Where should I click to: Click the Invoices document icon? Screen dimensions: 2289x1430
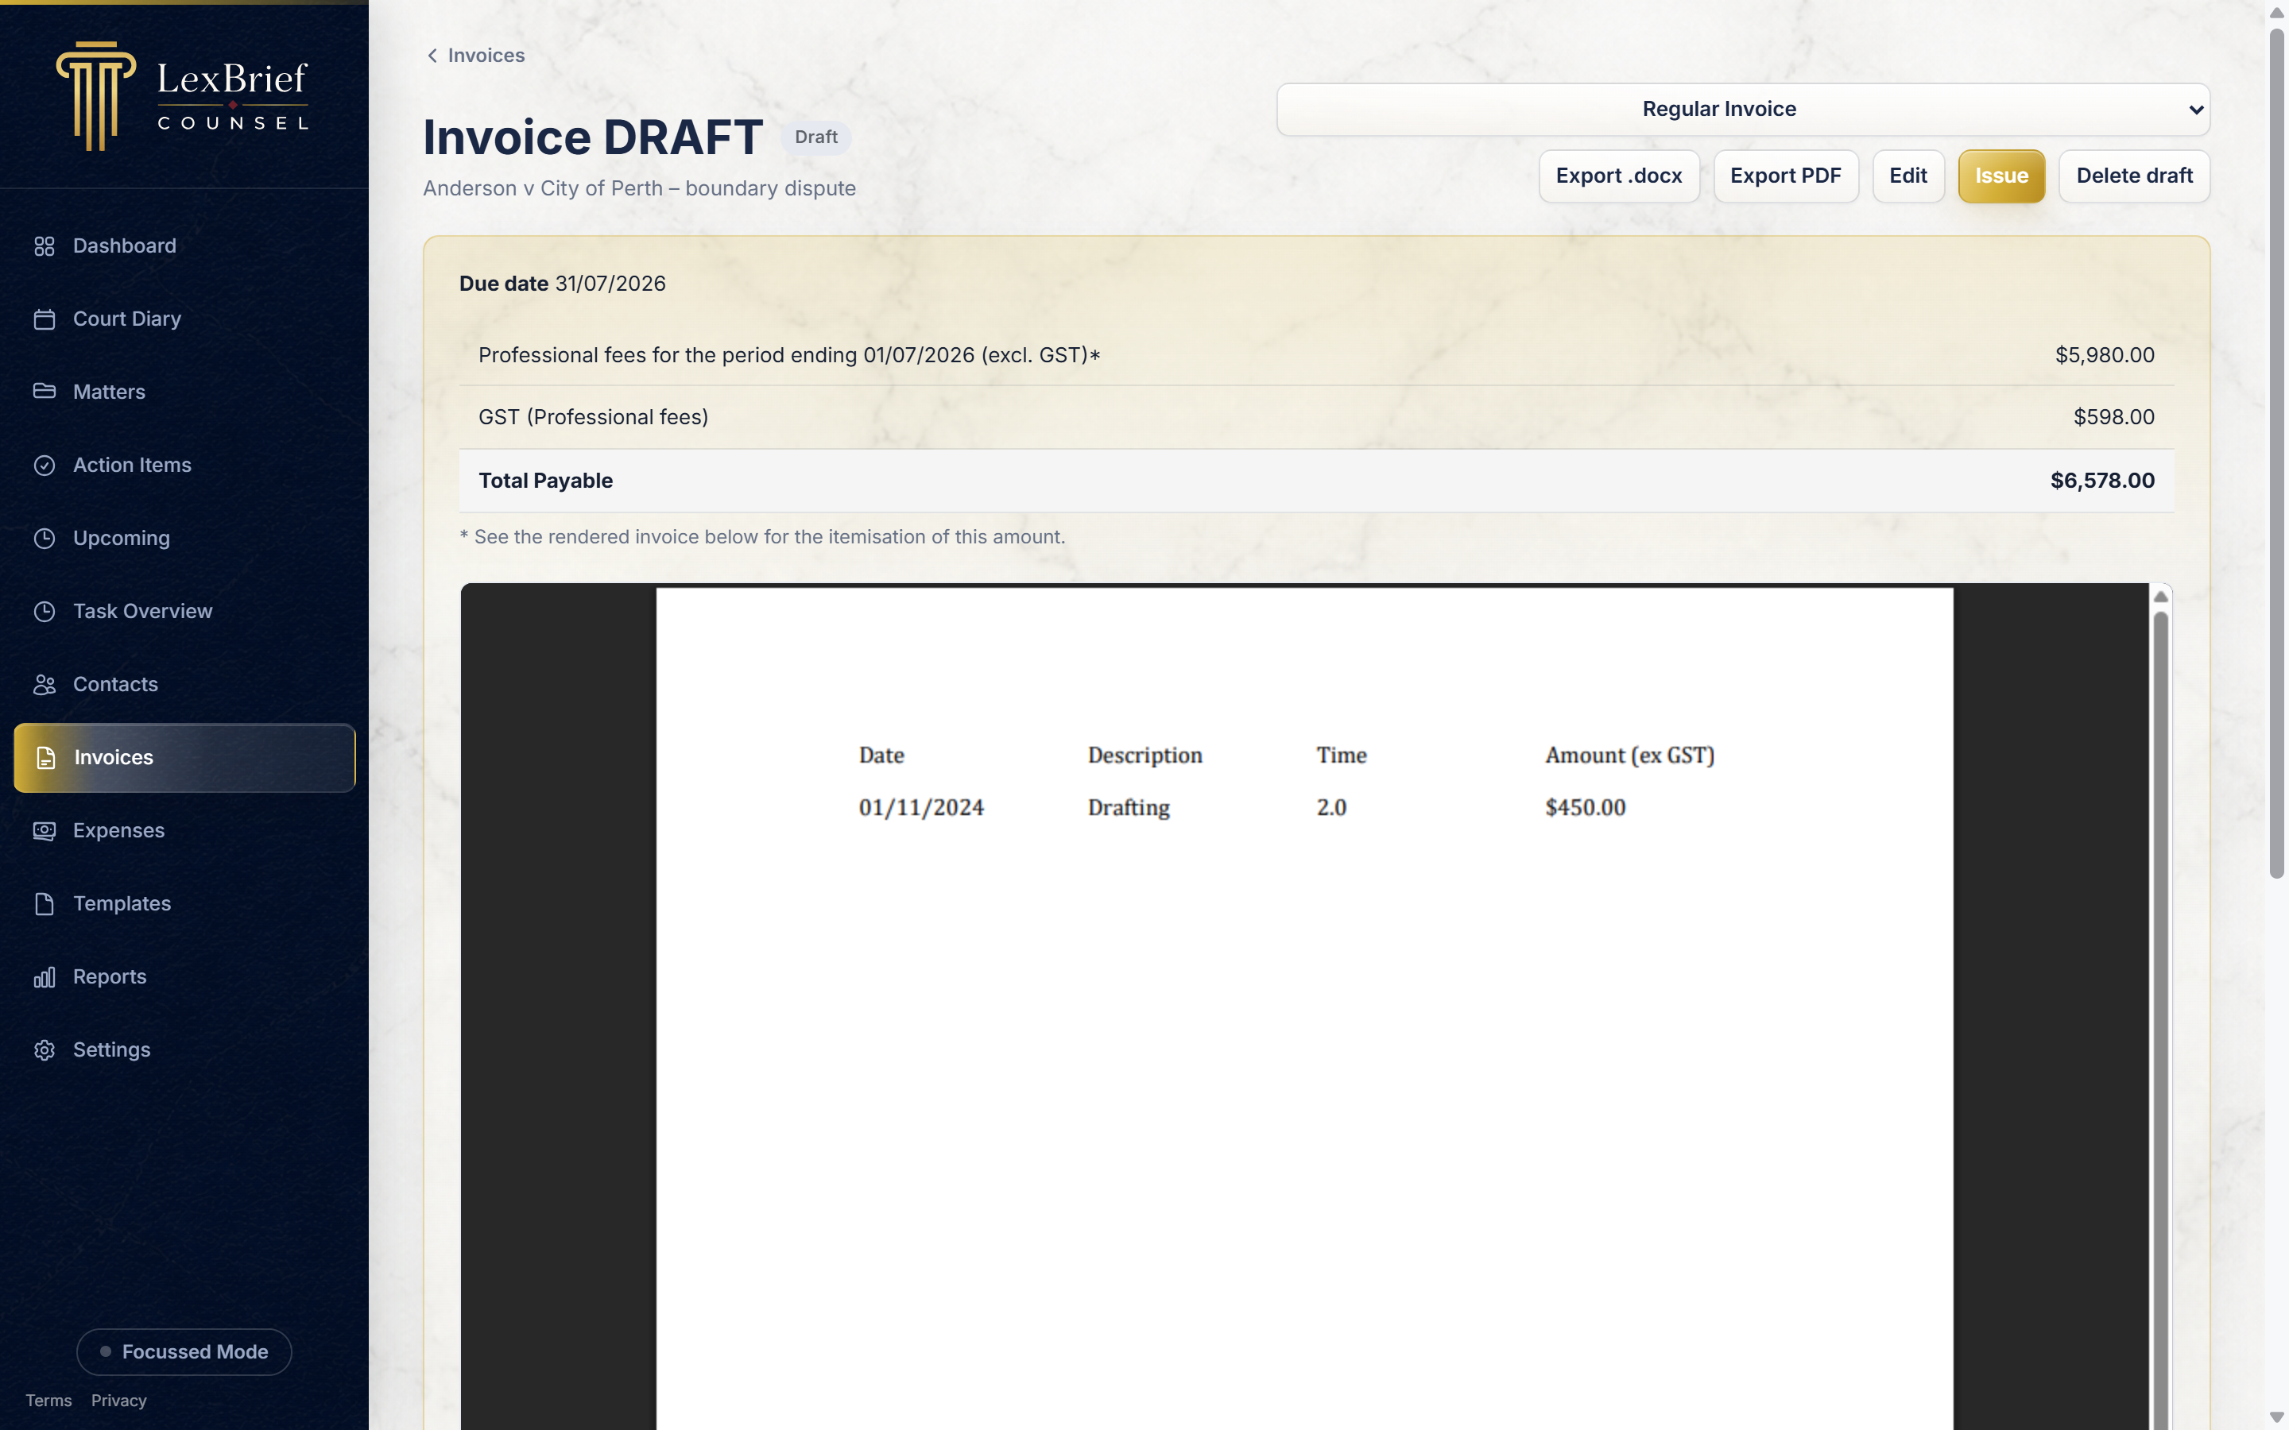(45, 758)
